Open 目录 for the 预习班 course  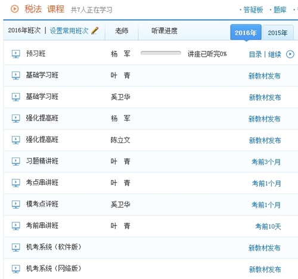255,54
